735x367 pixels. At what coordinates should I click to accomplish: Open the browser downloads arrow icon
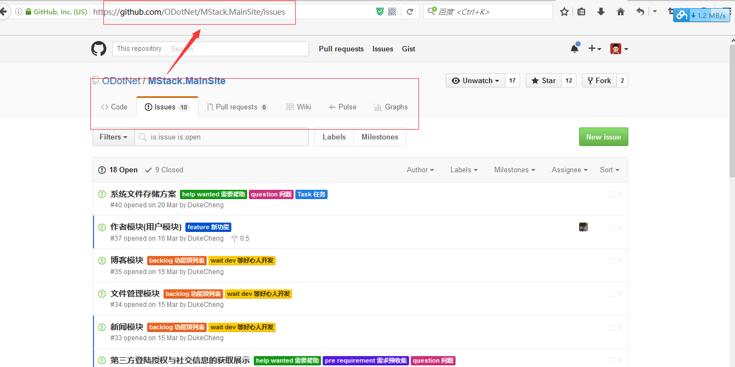[601, 11]
